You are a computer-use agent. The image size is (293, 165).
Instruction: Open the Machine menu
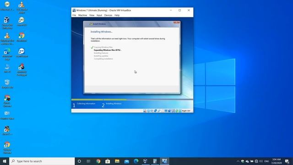(82, 15)
